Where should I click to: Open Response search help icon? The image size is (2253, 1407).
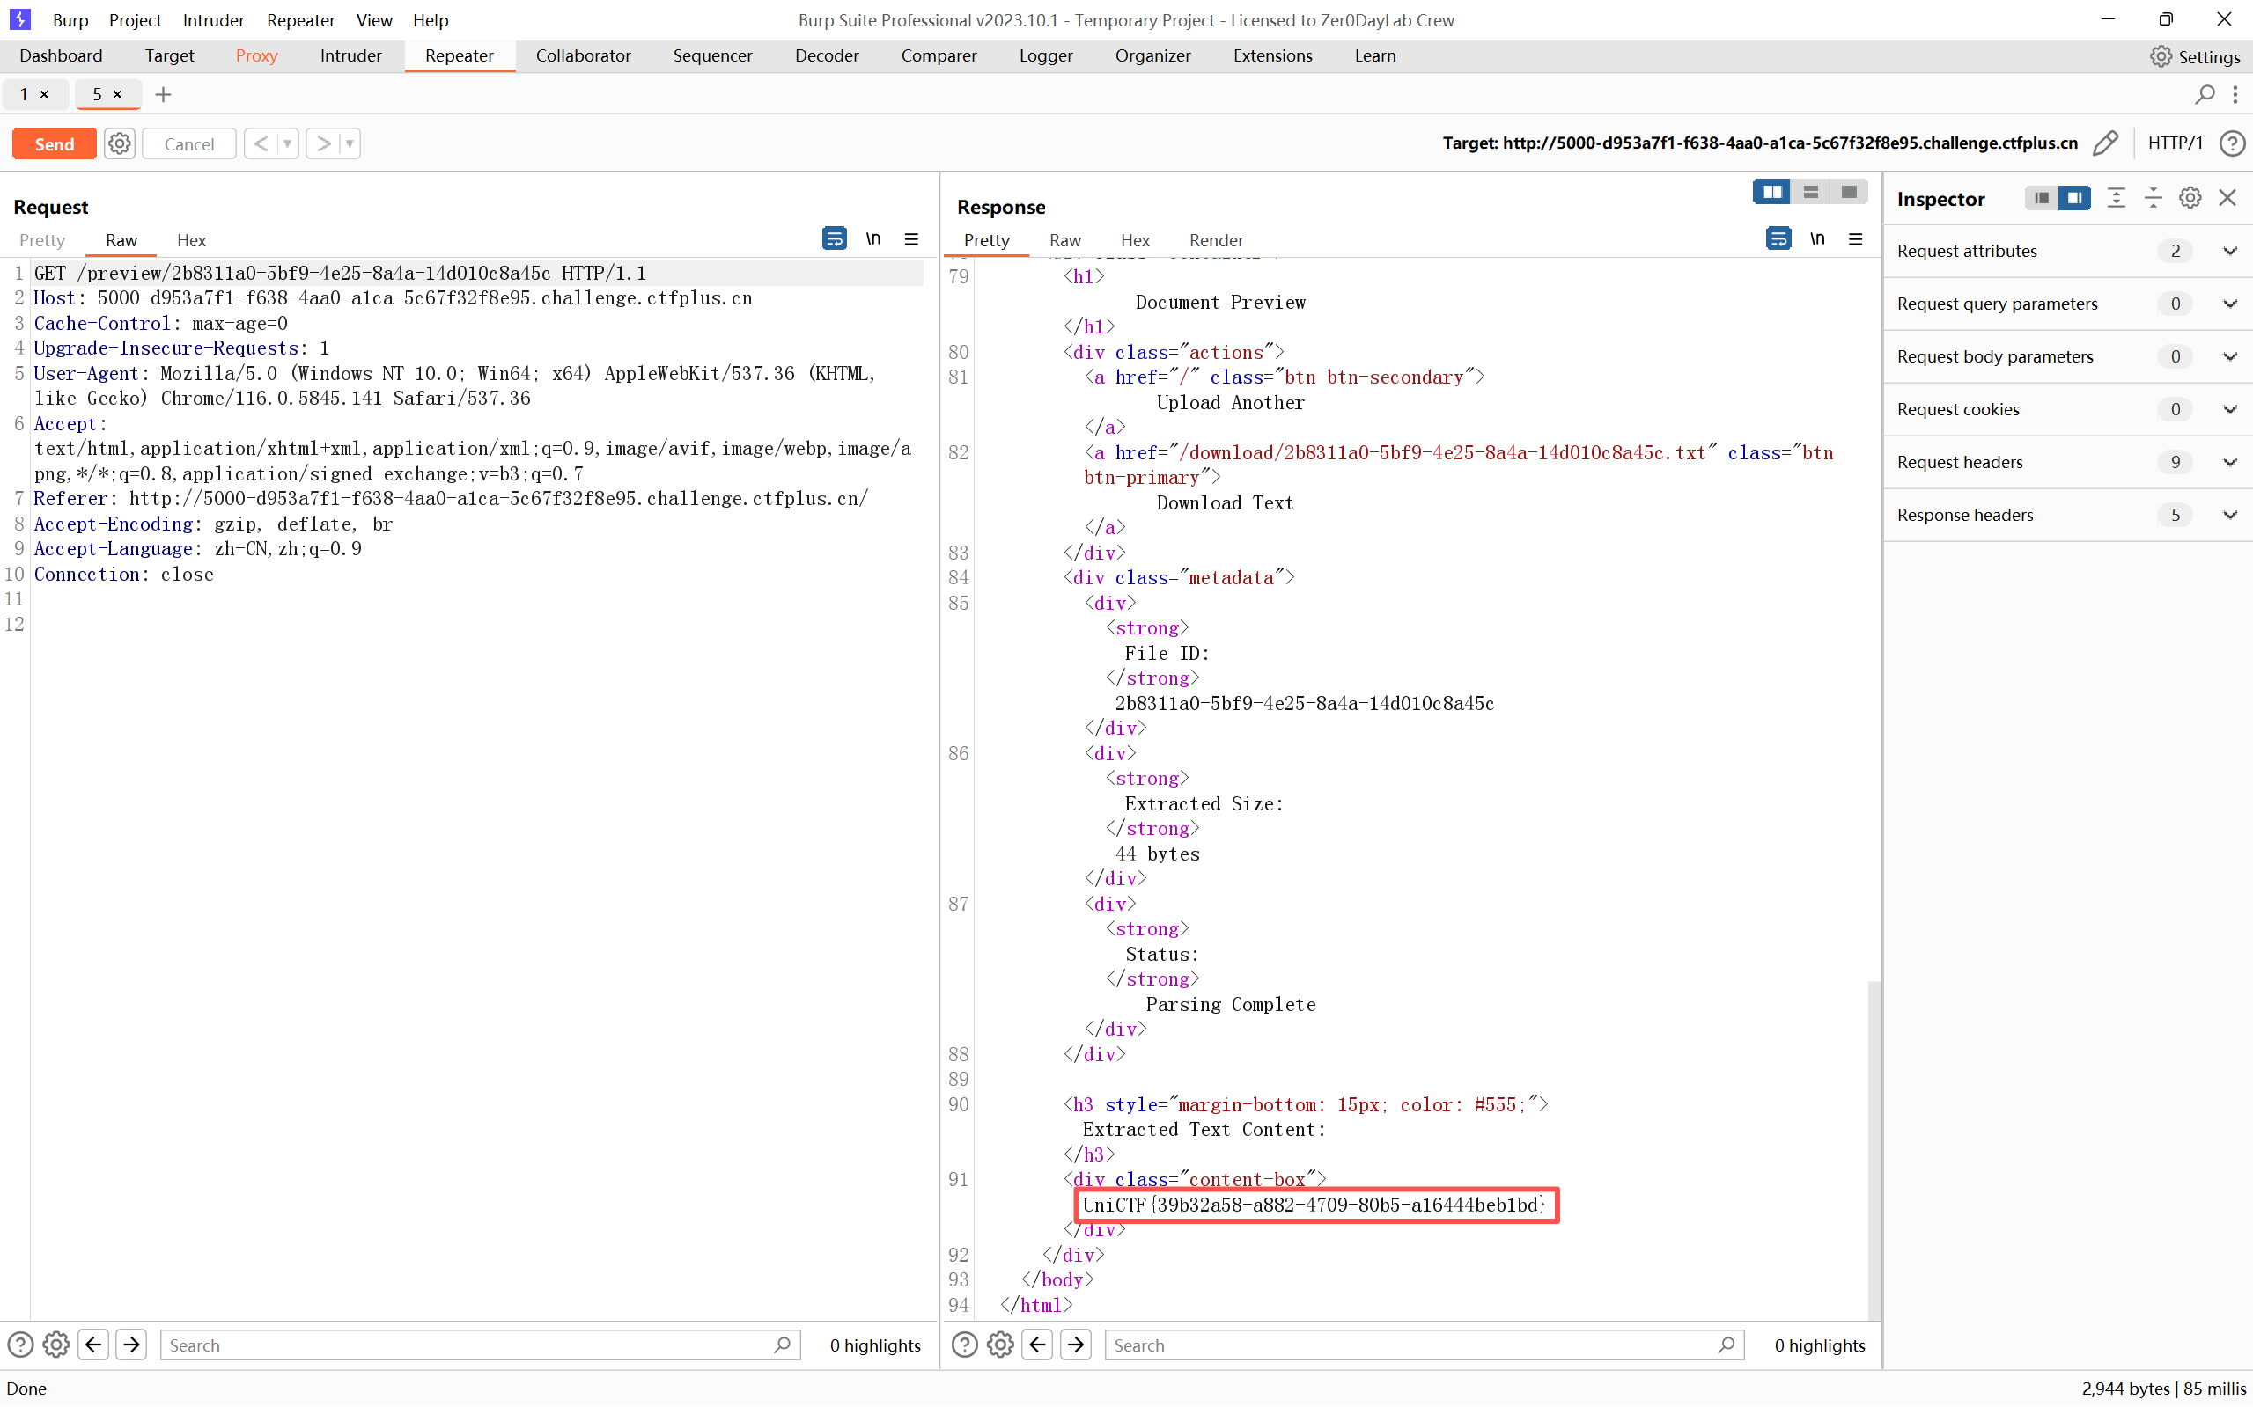(965, 1345)
